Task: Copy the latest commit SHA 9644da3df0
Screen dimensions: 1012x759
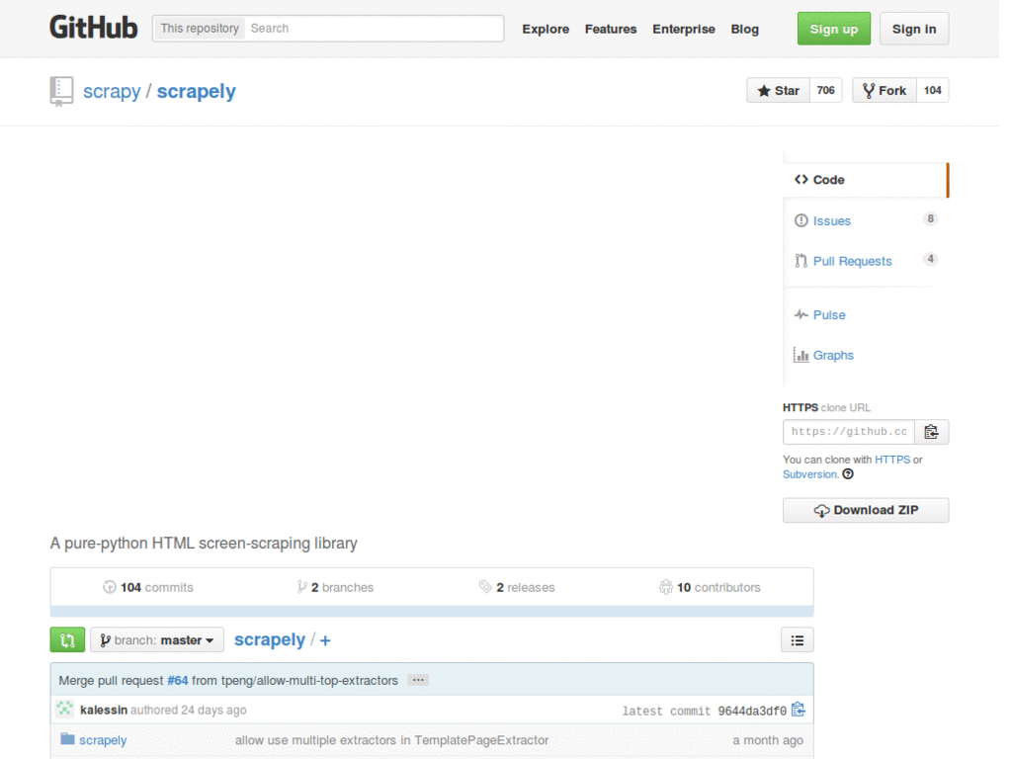Action: 799,710
